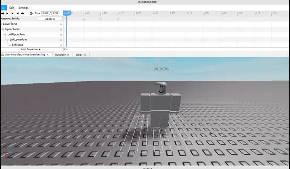
Task: Expand the Joint Properties panel
Action: [x=31, y=49]
